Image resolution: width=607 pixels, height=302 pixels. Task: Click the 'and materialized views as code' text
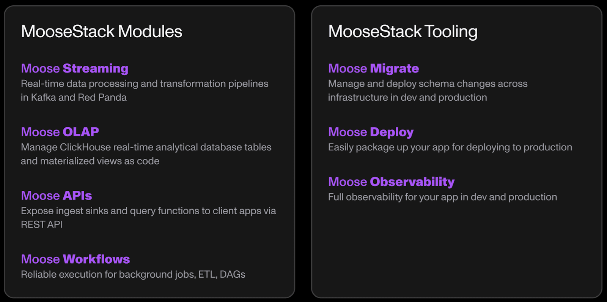click(x=90, y=161)
